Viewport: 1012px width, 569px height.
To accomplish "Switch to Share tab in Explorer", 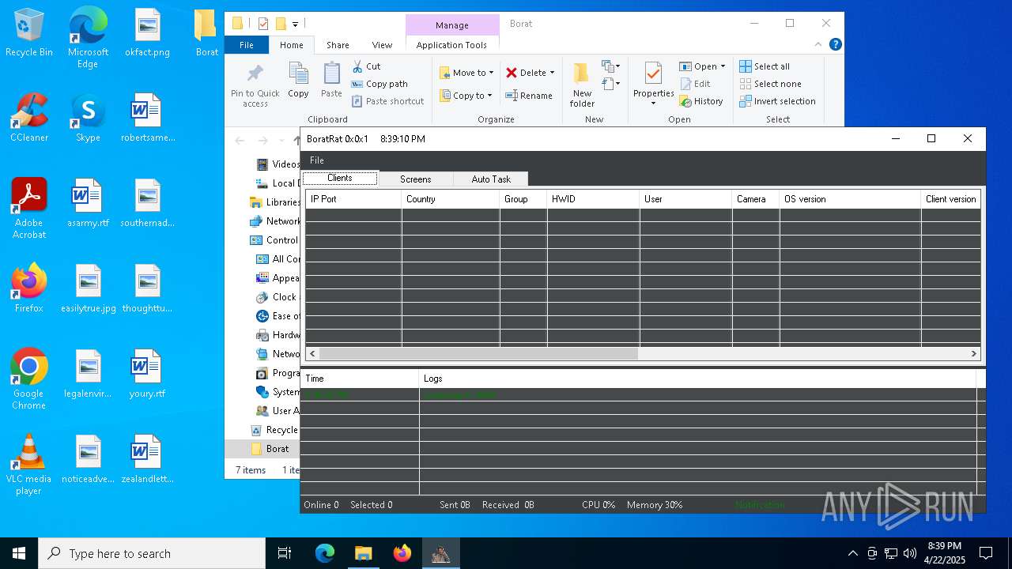I will [338, 45].
